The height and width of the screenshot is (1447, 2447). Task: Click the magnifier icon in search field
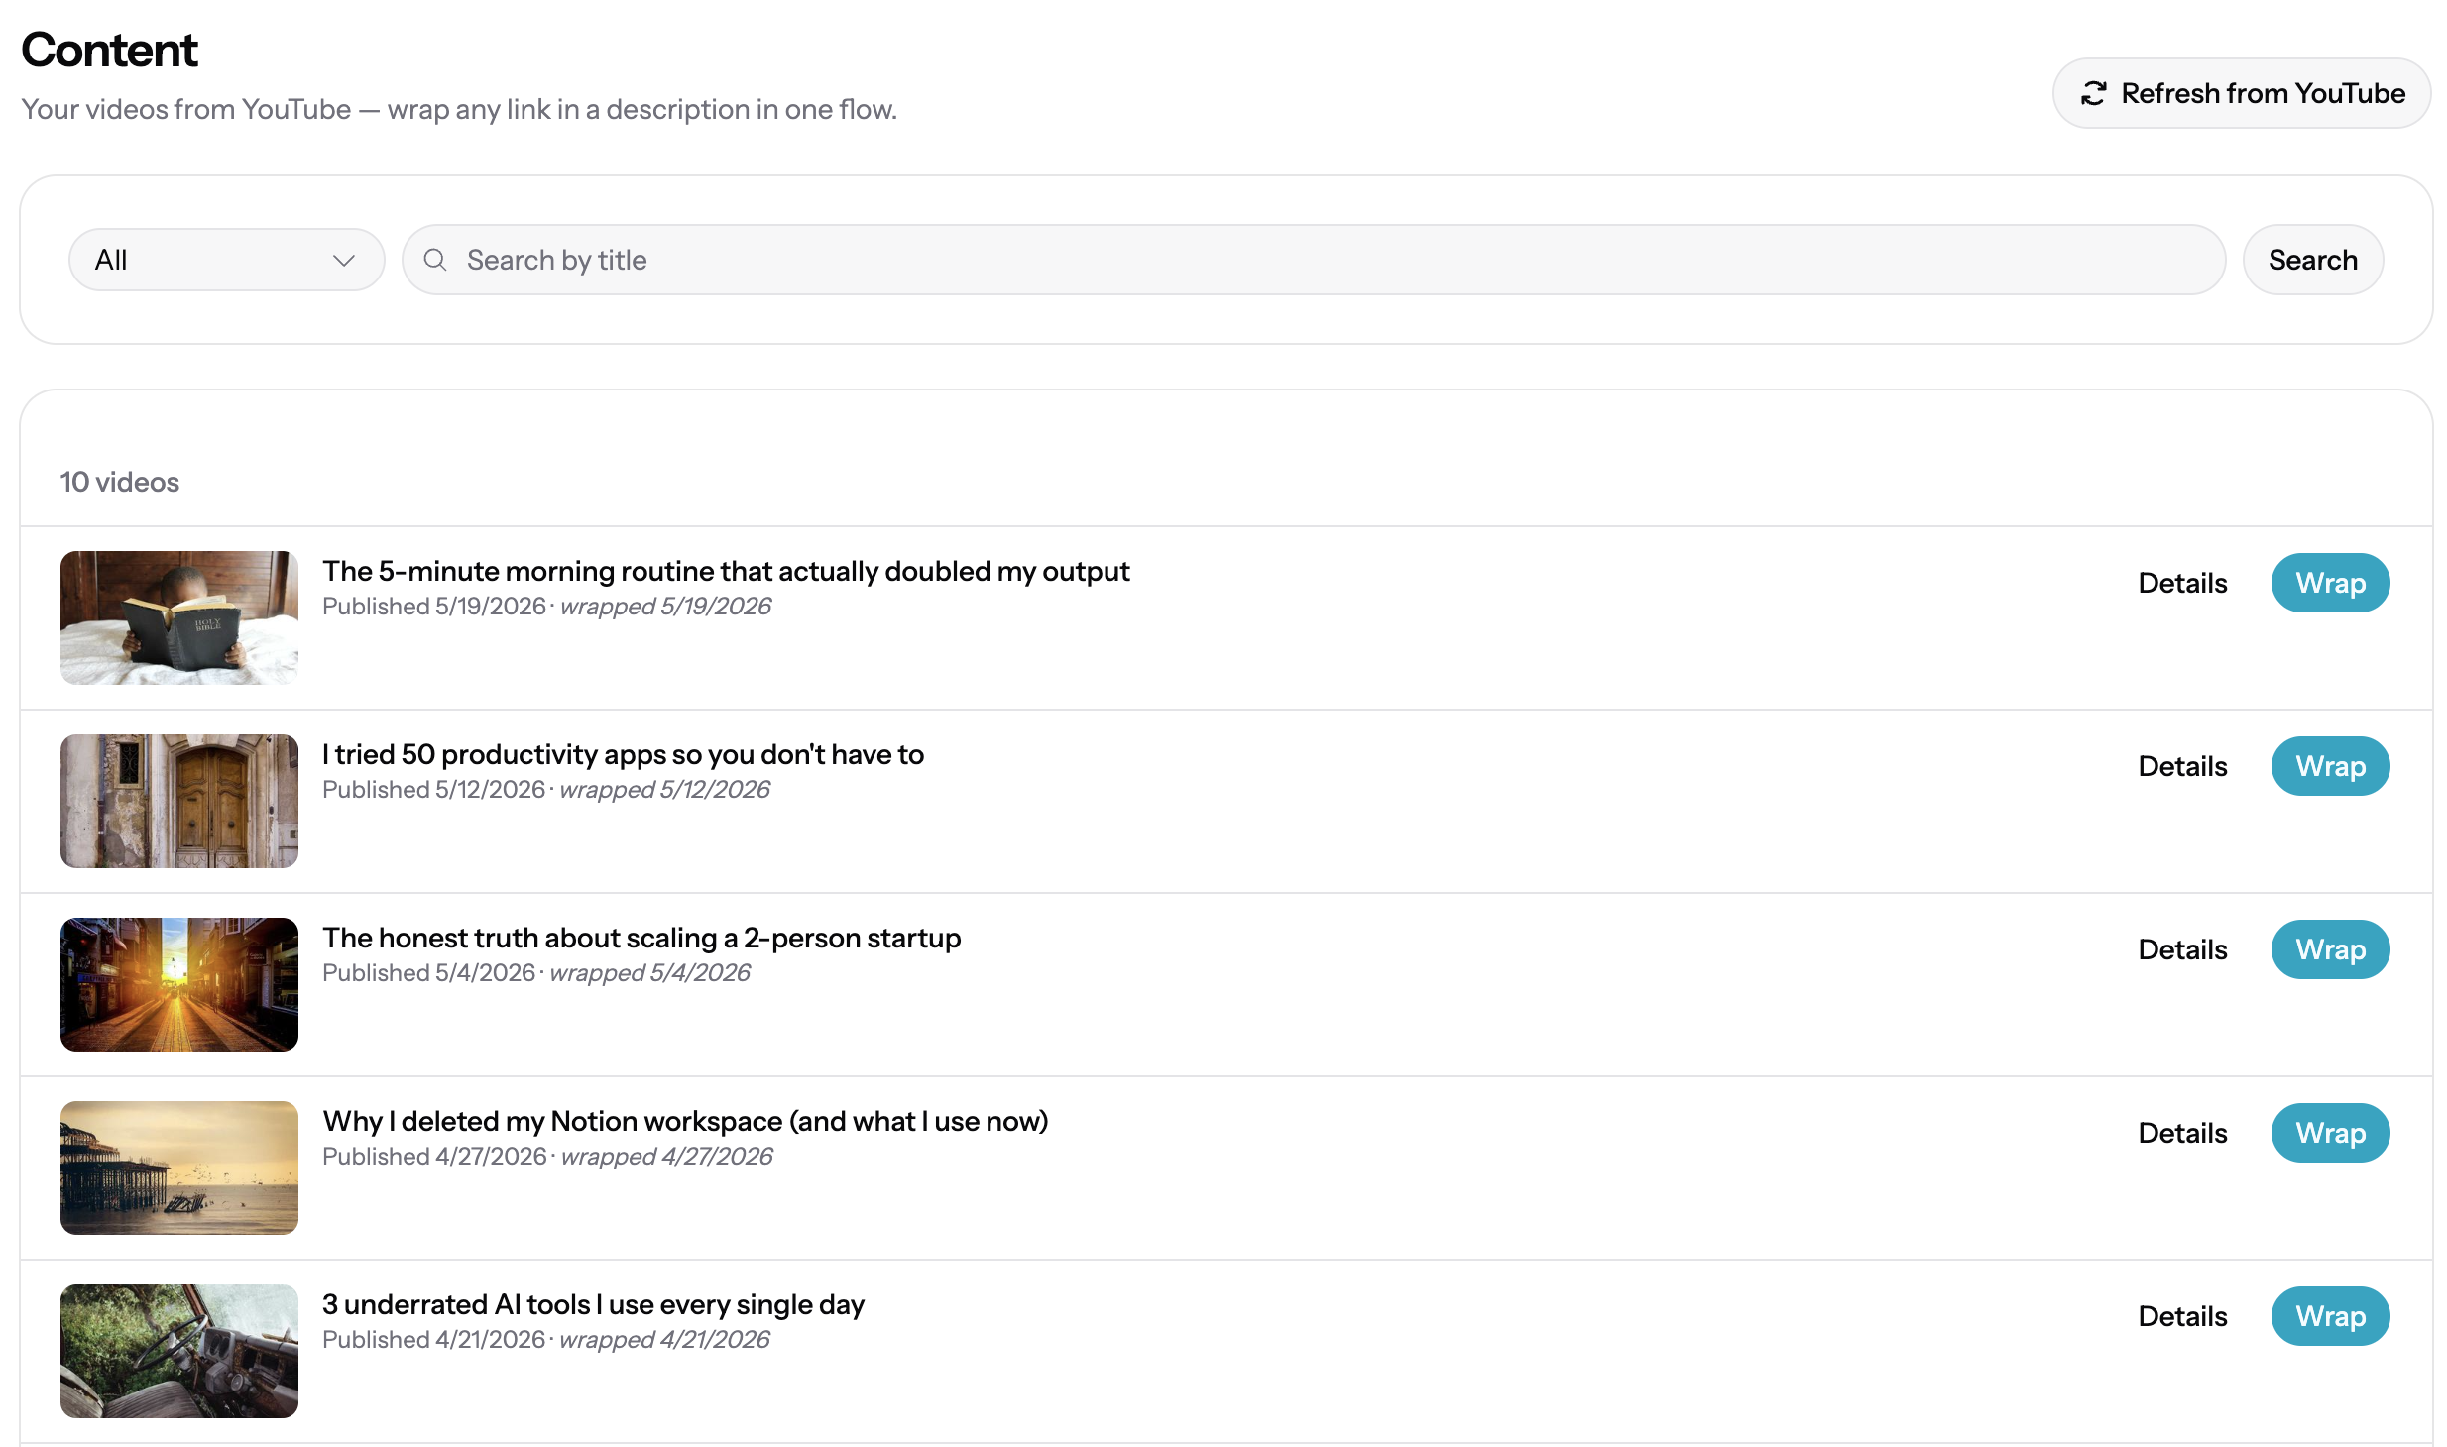tap(435, 260)
